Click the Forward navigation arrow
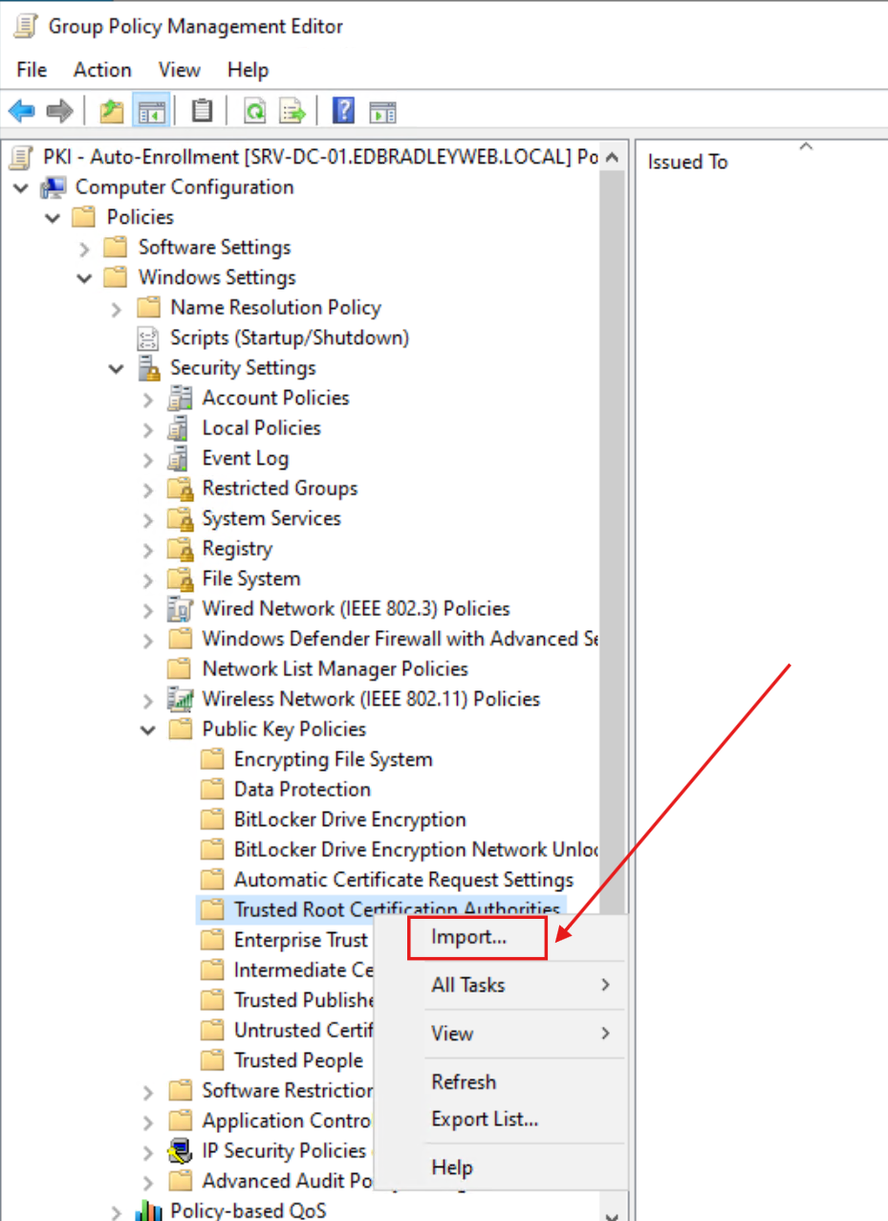Viewport: 888px width, 1221px height. click(x=57, y=110)
